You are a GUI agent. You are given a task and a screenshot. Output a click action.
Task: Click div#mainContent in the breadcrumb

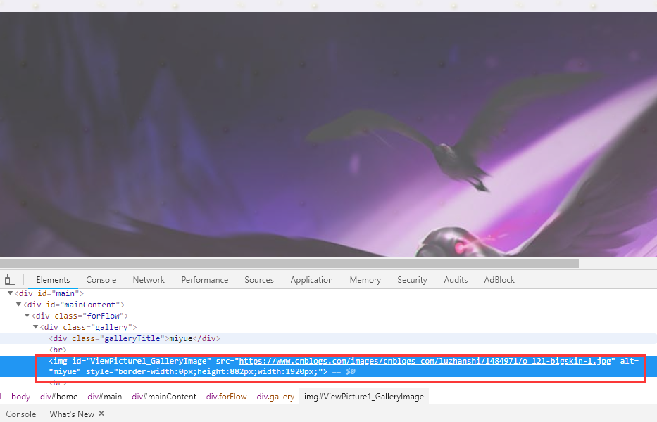coord(164,397)
